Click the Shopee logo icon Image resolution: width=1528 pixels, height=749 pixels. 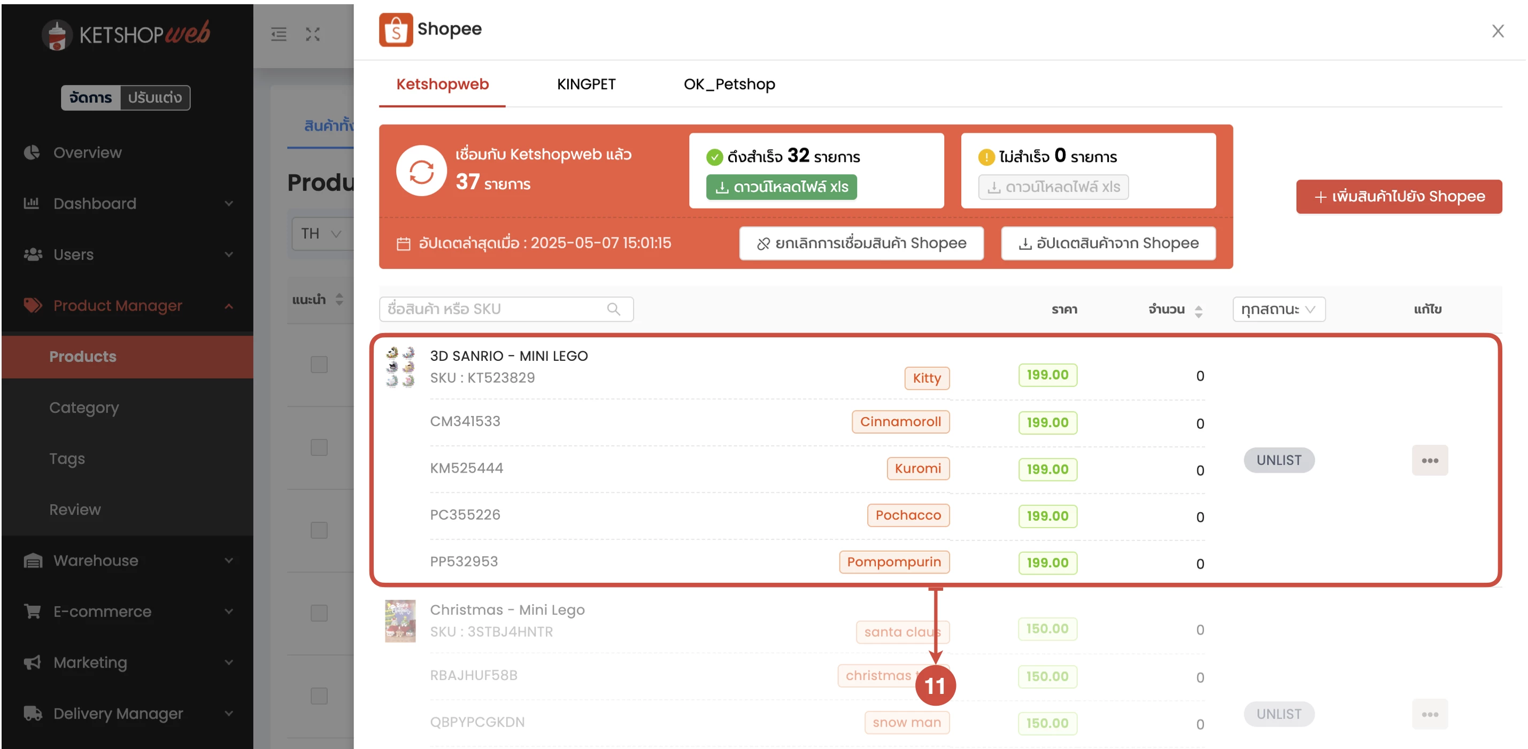(x=396, y=29)
